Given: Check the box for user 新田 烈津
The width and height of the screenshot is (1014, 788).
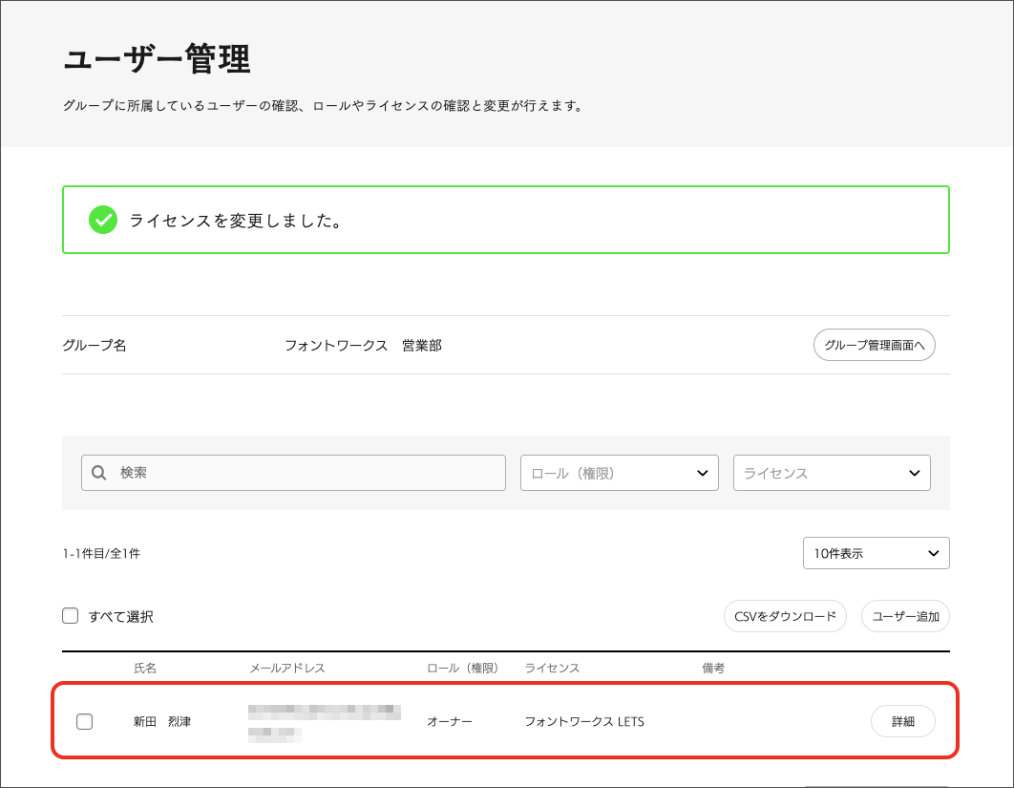Looking at the screenshot, I should point(84,721).
